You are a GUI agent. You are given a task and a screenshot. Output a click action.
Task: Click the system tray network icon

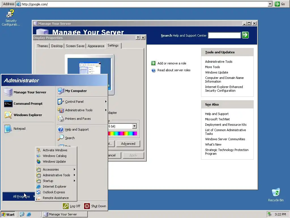(270, 214)
